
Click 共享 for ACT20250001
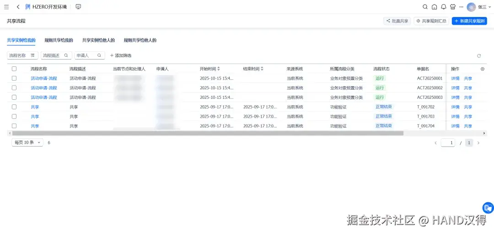click(x=468, y=78)
